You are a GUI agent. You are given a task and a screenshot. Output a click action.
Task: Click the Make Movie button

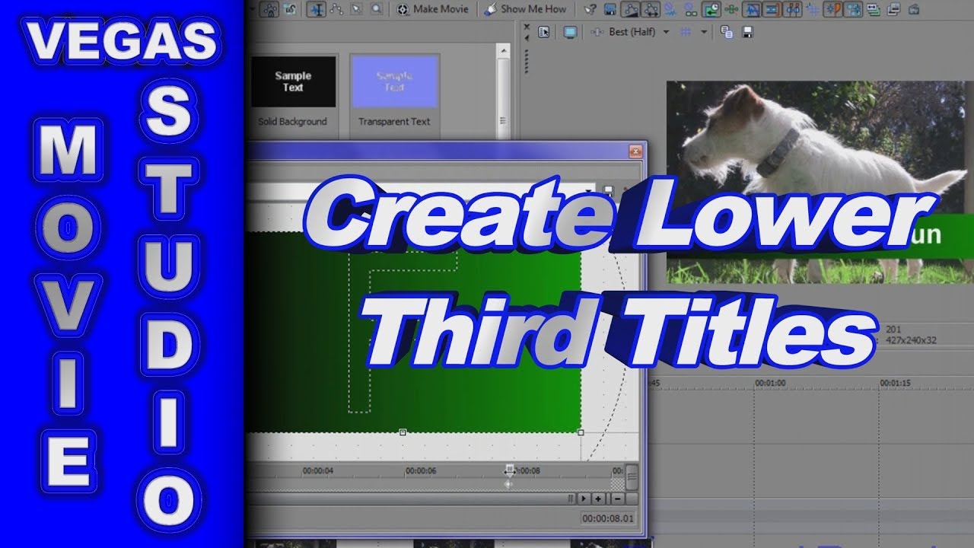click(x=433, y=9)
